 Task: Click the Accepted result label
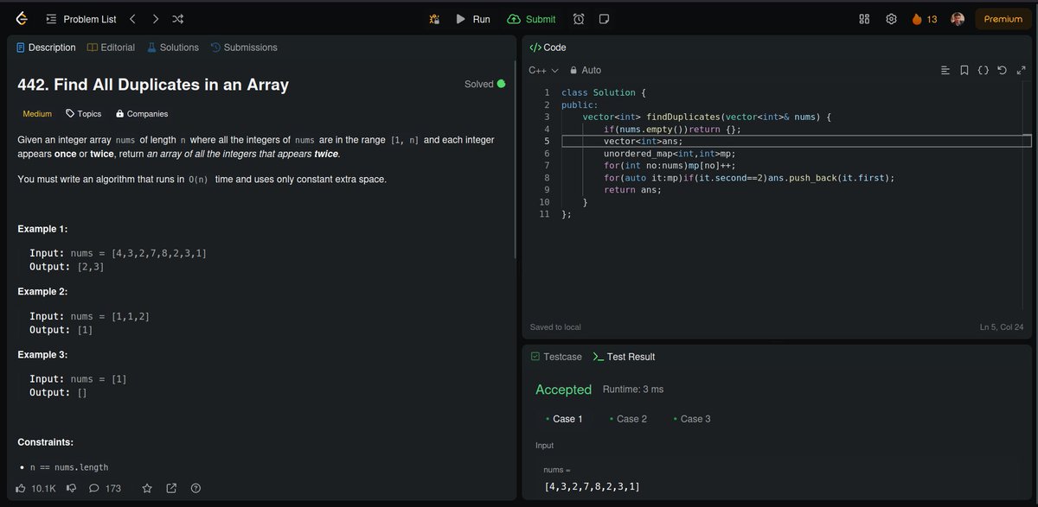[563, 390]
